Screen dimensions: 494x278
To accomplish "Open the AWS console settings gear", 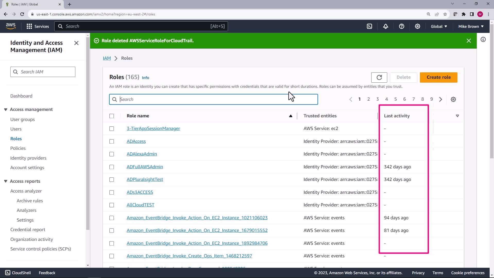I will [x=417, y=26].
